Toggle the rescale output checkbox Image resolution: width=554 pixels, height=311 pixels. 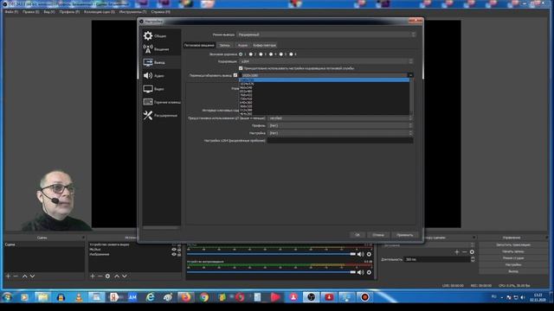[235, 75]
